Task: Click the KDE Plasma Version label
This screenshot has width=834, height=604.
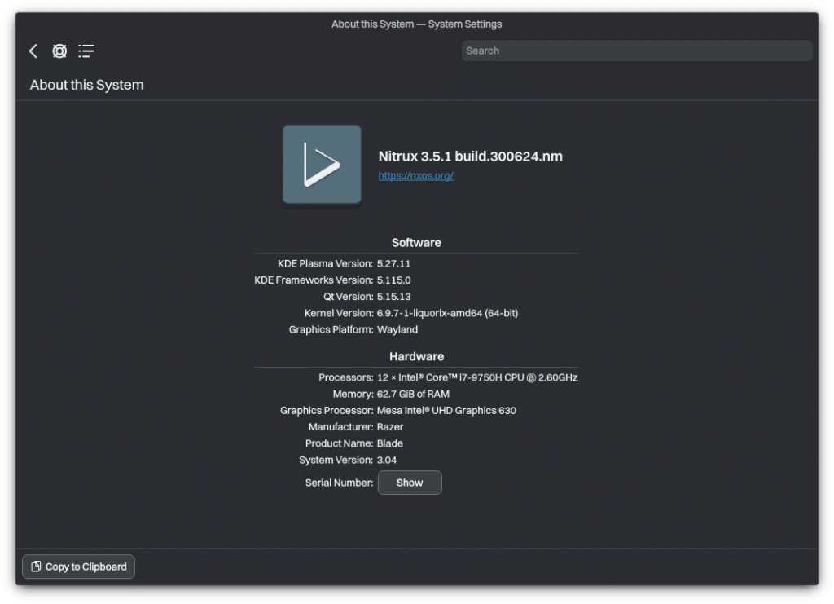Action: click(x=325, y=264)
